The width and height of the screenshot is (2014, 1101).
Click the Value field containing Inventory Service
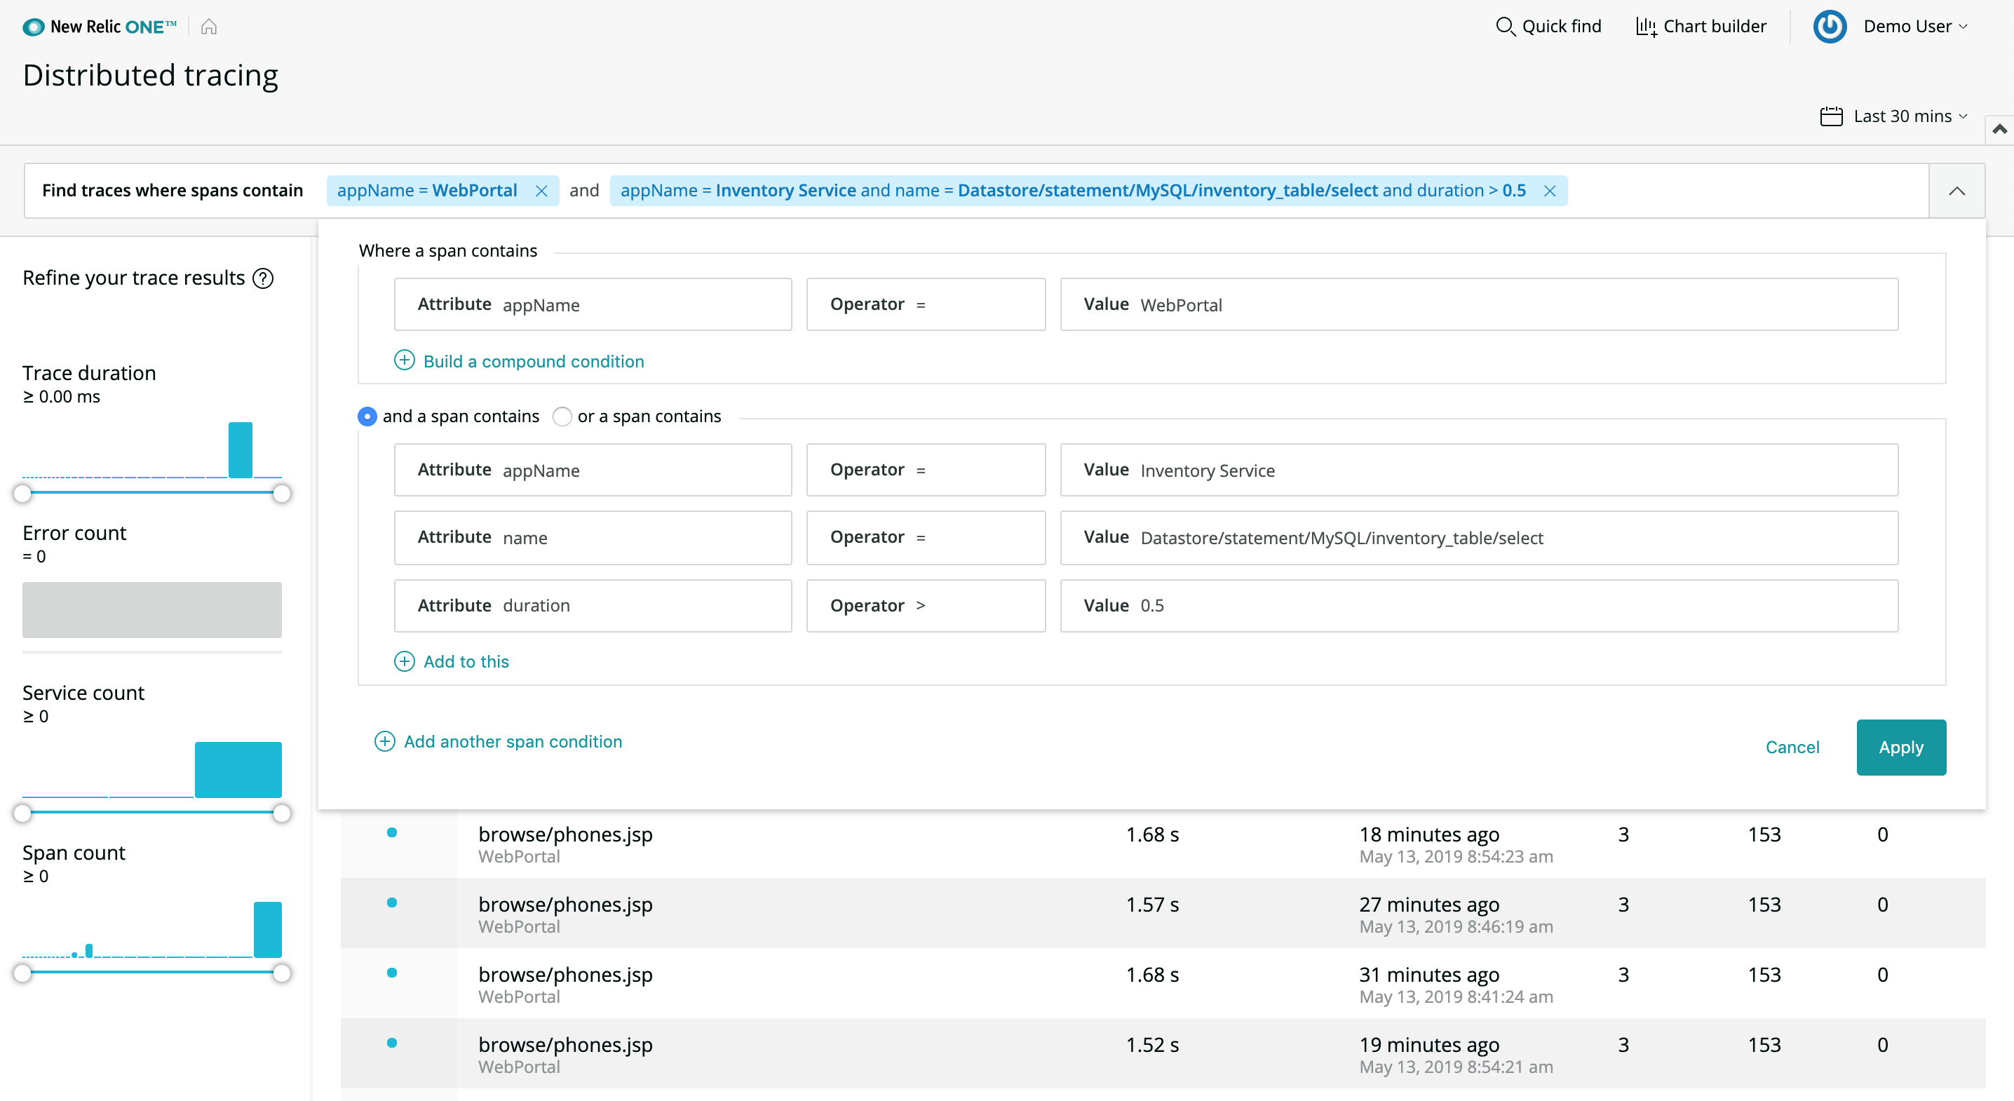[1478, 470]
